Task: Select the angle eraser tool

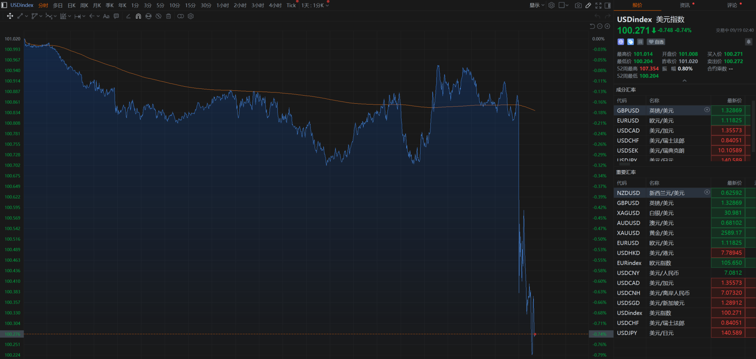Action: (x=128, y=16)
